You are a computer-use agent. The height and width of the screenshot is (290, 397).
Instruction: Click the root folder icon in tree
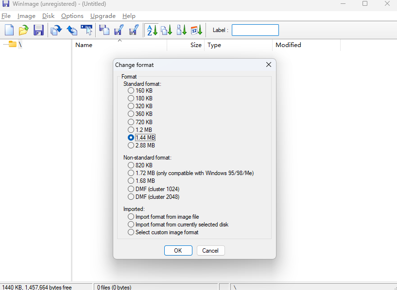pos(13,45)
